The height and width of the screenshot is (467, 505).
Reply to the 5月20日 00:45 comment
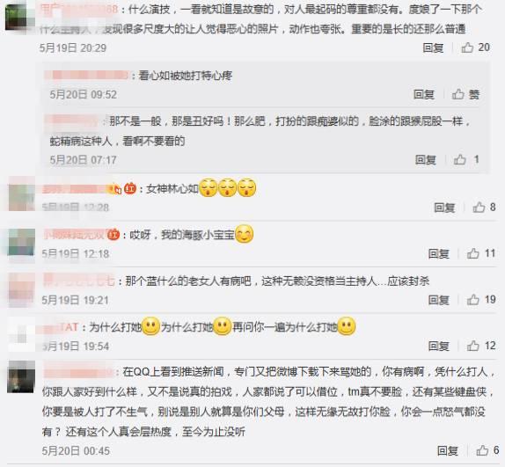click(x=447, y=450)
